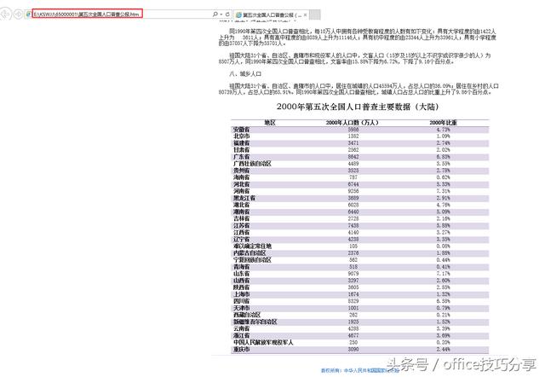Select the 内蒙古自治区 table cell
The height and width of the screenshot is (377, 545).
[250, 253]
